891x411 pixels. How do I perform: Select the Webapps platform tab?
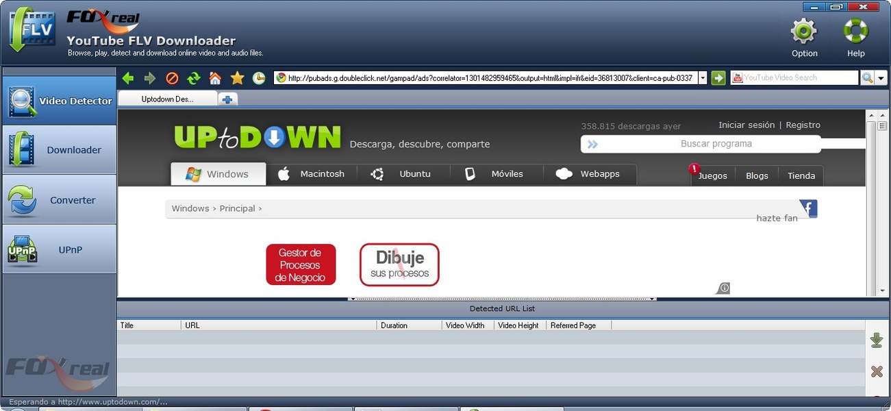[x=590, y=174]
